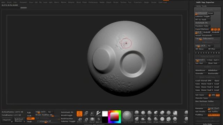
Task: Click the right panel divider handle
Action: pos(189,63)
